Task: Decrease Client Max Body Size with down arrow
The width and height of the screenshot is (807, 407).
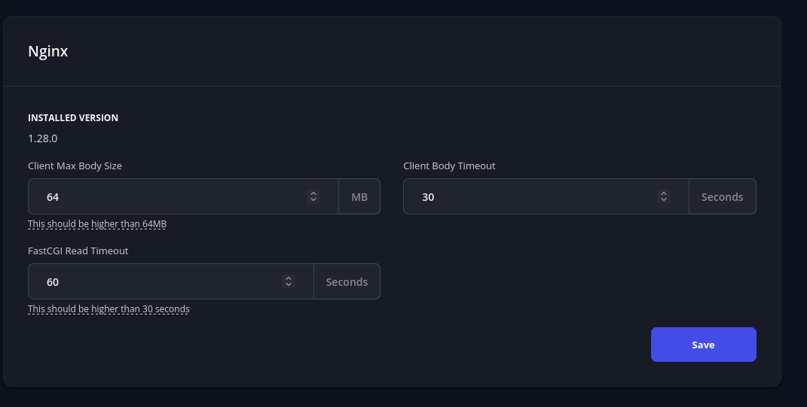Action: point(313,200)
